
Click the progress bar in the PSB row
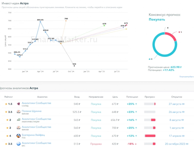pyautogui.click(x=150, y=136)
